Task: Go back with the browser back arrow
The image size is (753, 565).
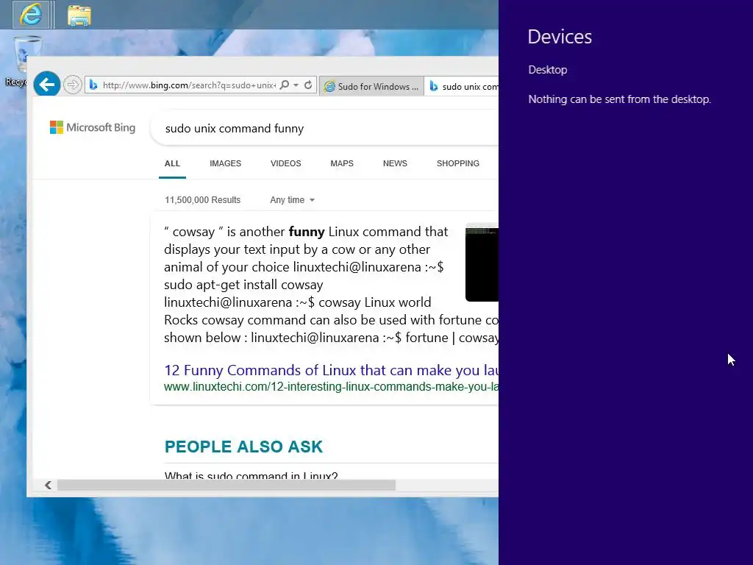Action: pos(47,85)
